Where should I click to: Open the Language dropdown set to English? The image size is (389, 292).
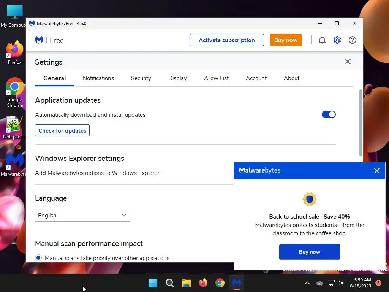pos(82,215)
